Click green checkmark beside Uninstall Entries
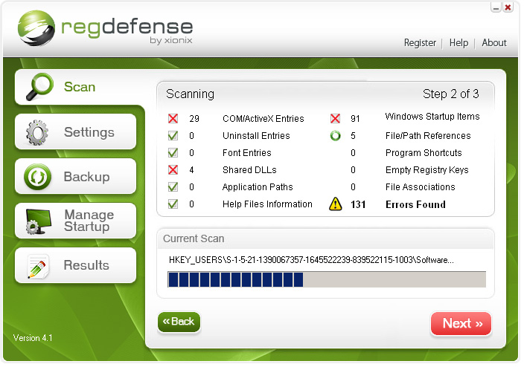Viewport: 524px width, 367px height. point(173,135)
